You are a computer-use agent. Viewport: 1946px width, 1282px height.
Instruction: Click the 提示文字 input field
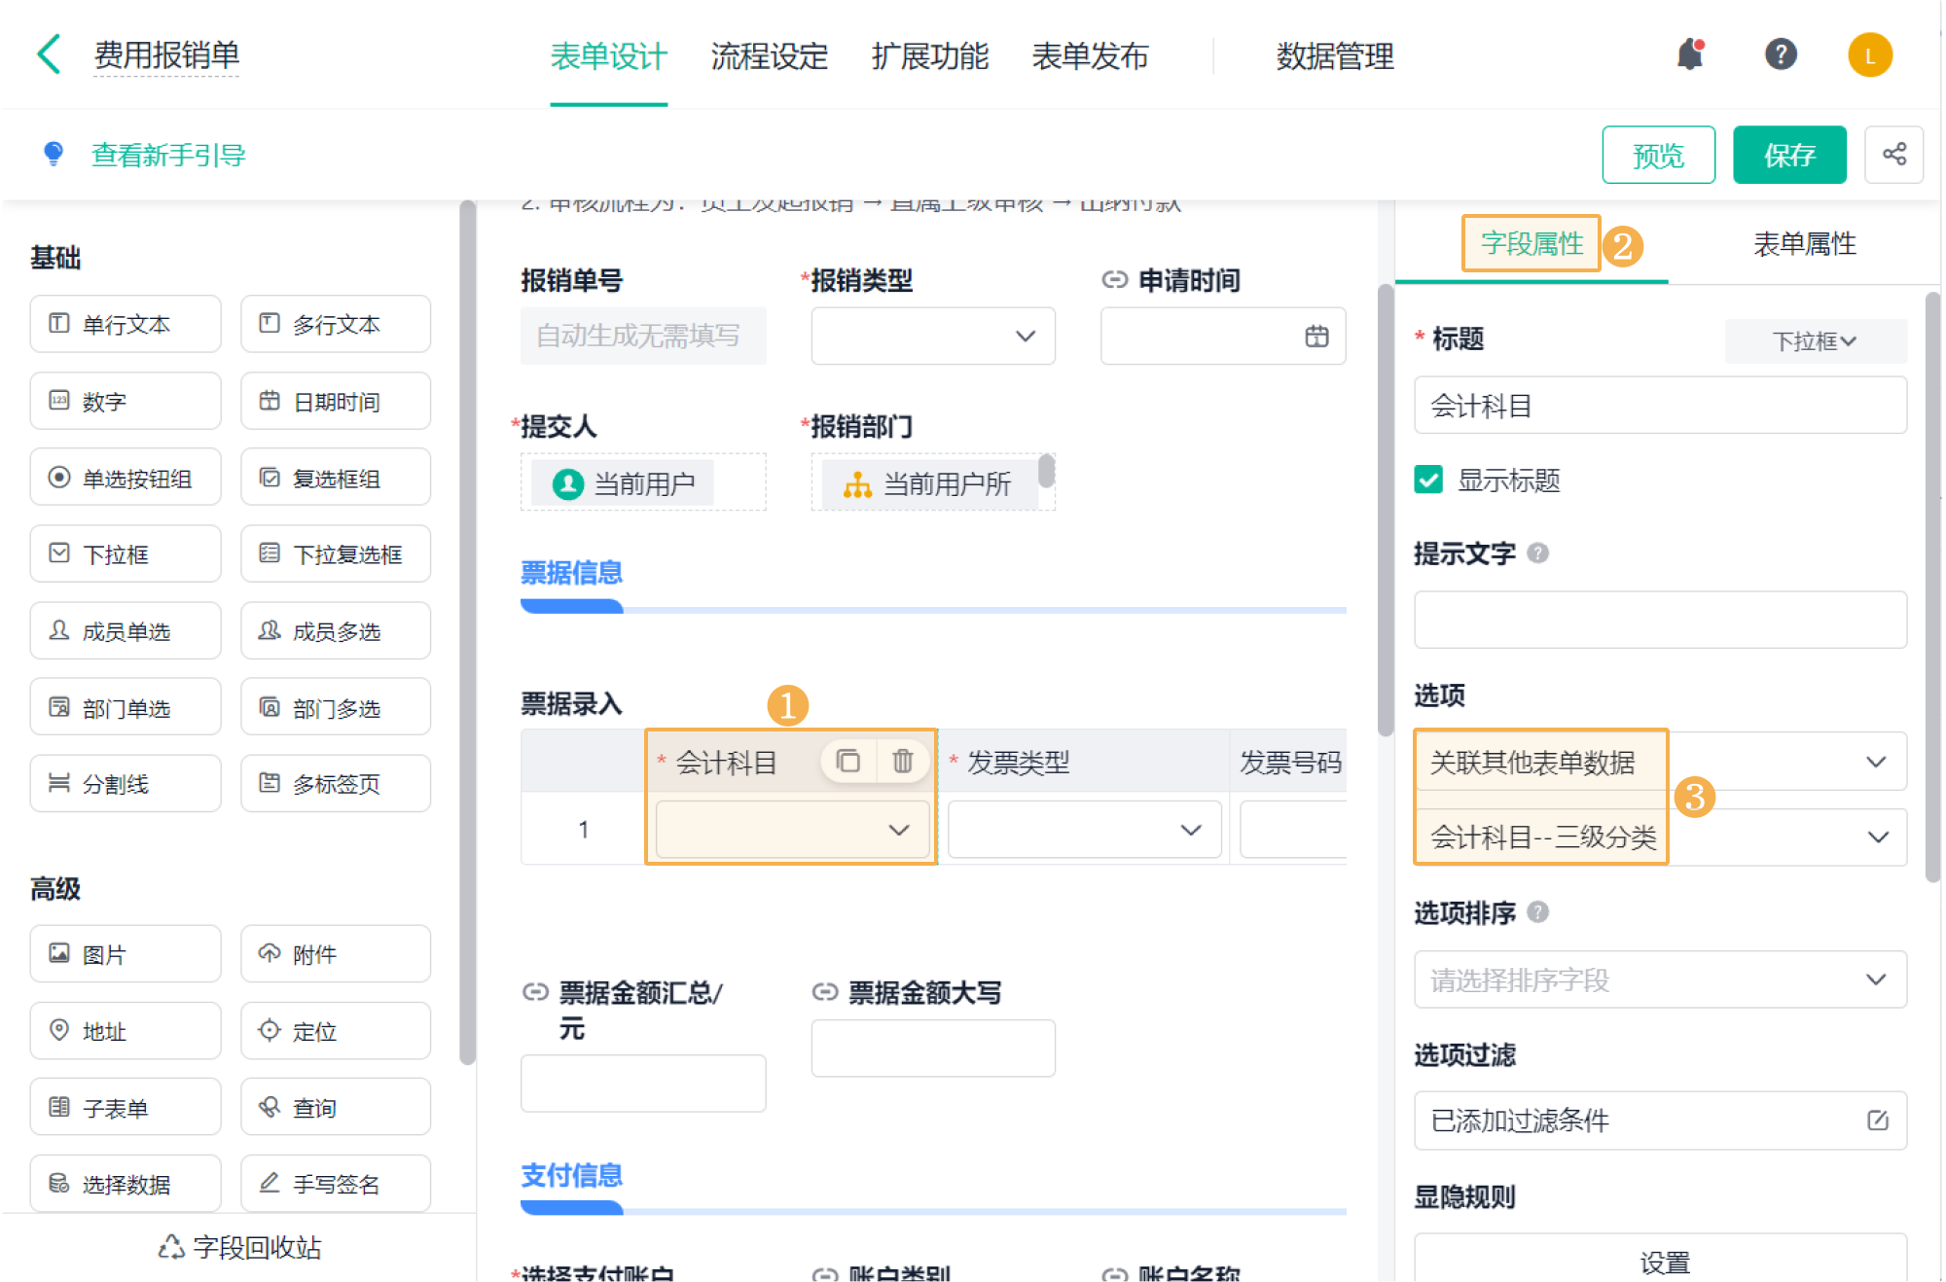coord(1660,620)
